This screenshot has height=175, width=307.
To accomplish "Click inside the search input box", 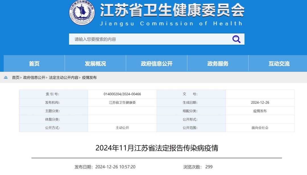I will click(128, 39).
